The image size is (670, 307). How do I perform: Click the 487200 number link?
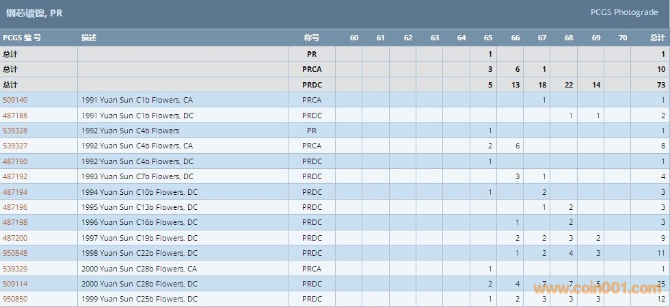(15, 238)
